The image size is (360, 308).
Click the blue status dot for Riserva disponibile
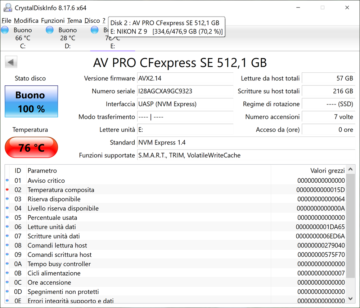[x=7, y=199]
